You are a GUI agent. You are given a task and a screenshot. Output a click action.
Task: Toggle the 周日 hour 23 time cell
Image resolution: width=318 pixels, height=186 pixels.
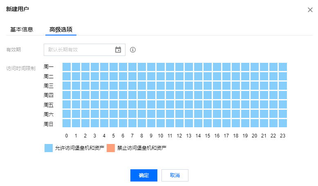[x=282, y=123]
